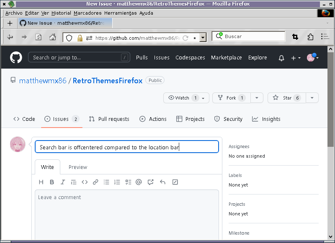Open a new tab with plus button

[10, 23]
